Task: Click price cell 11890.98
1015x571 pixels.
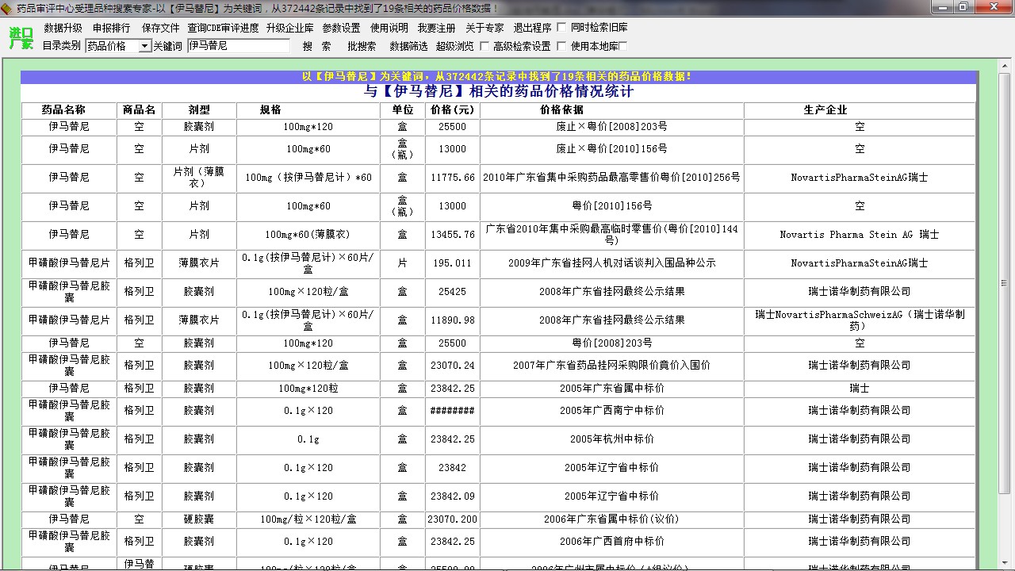Action: tap(452, 320)
